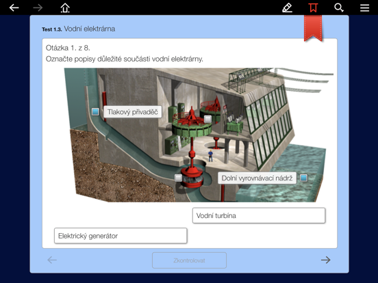This screenshot has width=378, height=283.
Task: Click the Test 1.3. Vodní elektrárna title
Action: click(x=78, y=29)
